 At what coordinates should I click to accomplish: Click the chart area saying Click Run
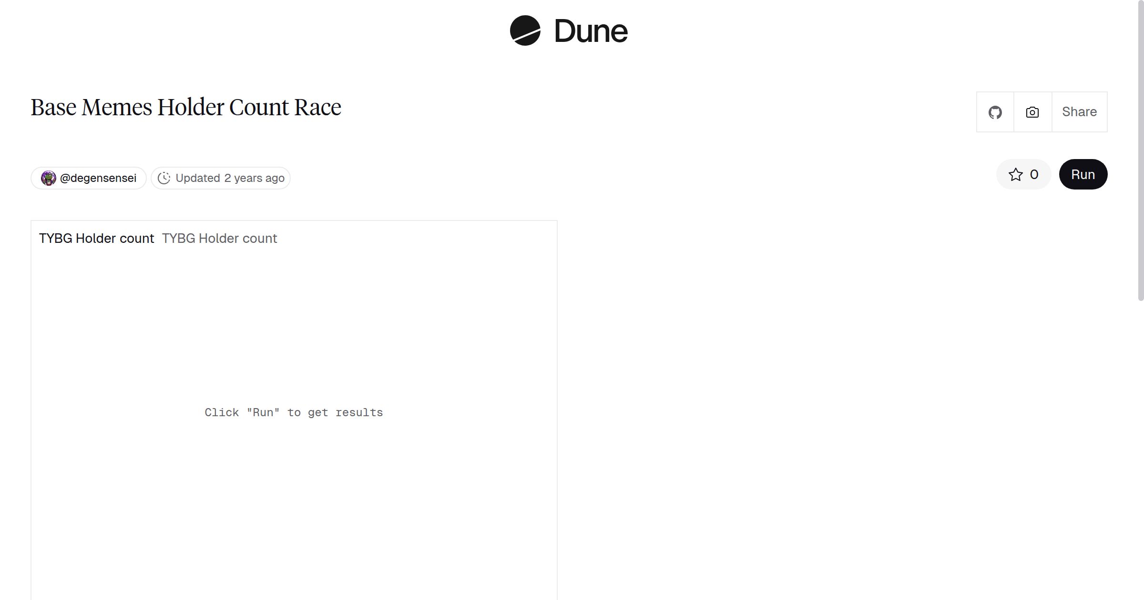pos(294,412)
